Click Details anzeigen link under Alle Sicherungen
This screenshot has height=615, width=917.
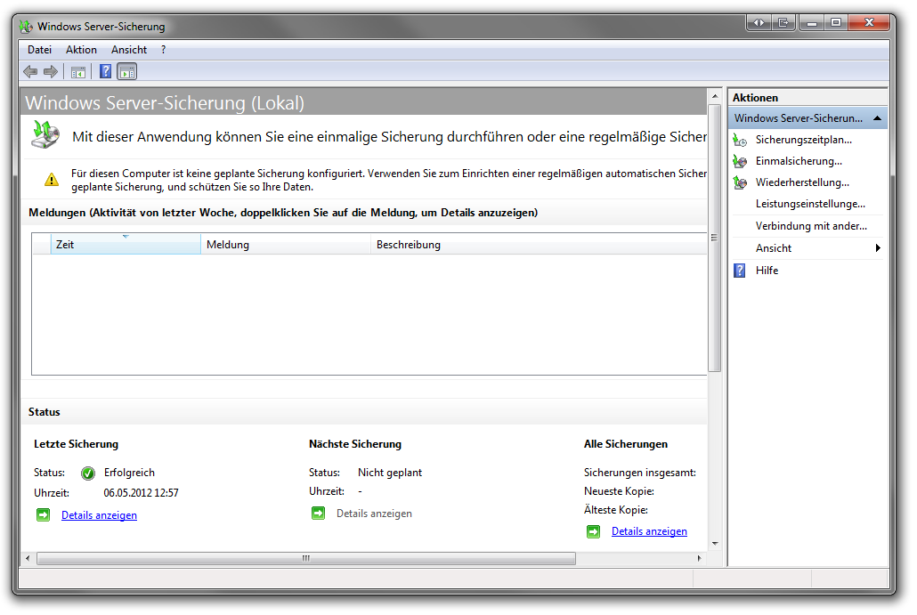pyautogui.click(x=649, y=531)
